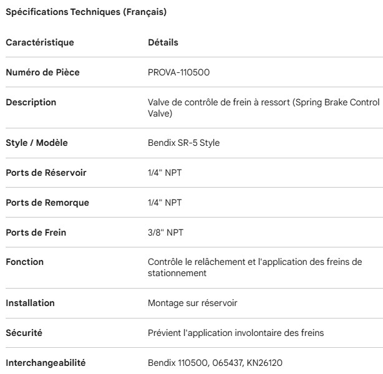The height and width of the screenshot is (374, 383).
Task: Click the Ports de Frein label
Action: pyautogui.click(x=36, y=233)
